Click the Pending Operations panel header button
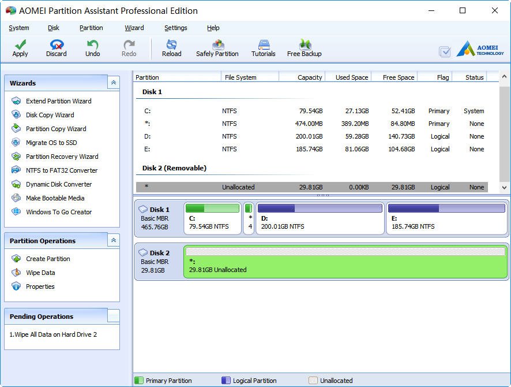 [x=114, y=316]
